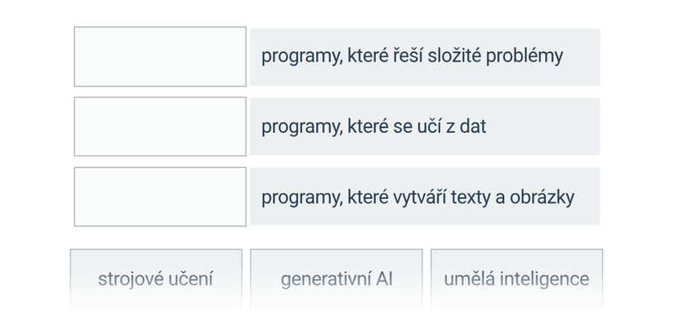Pick the "umělá inteligence" answer tile

(x=517, y=278)
